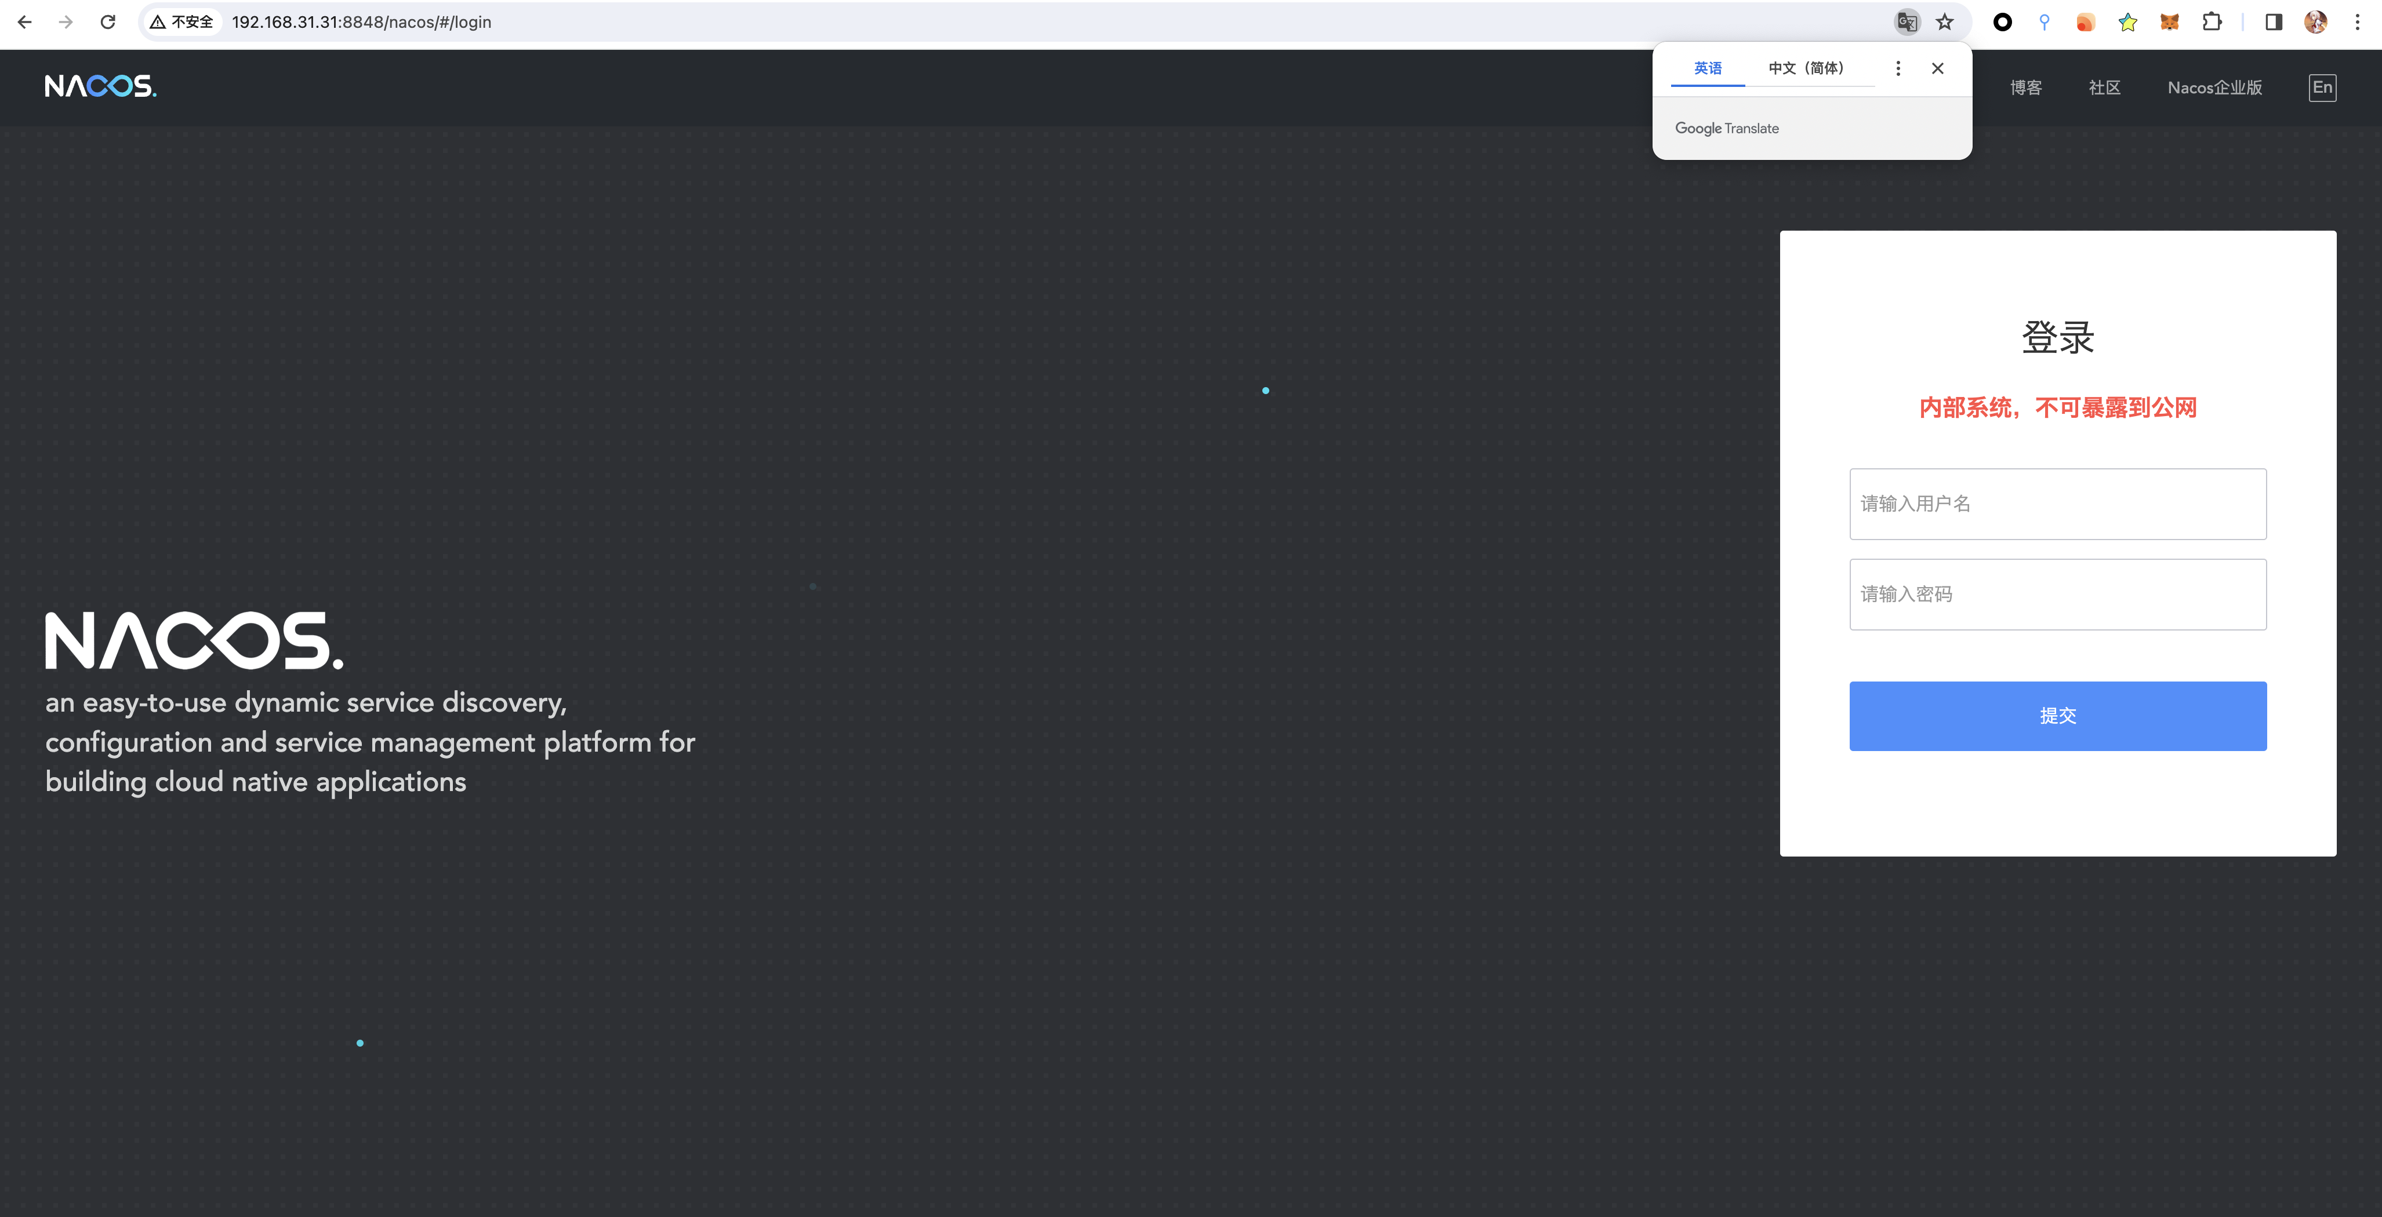Open Chrome three-dot main menu
The height and width of the screenshot is (1217, 2382).
click(2357, 22)
